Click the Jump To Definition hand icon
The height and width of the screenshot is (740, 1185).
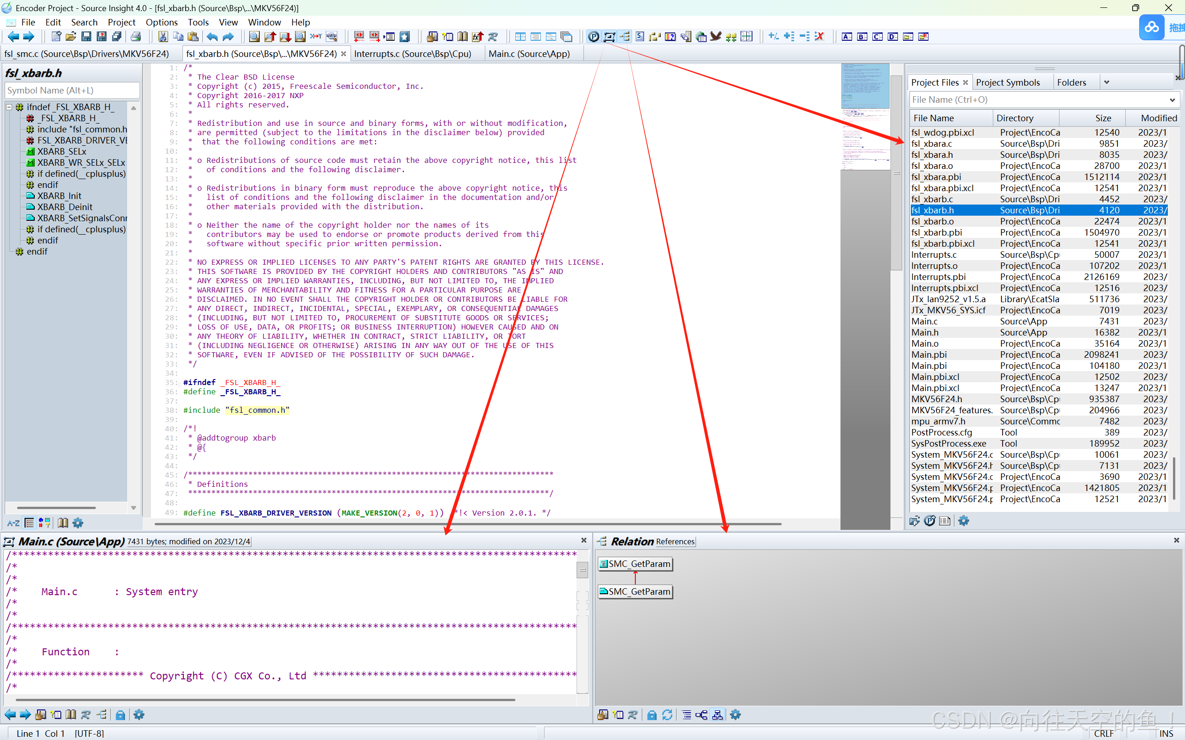[x=432, y=37]
